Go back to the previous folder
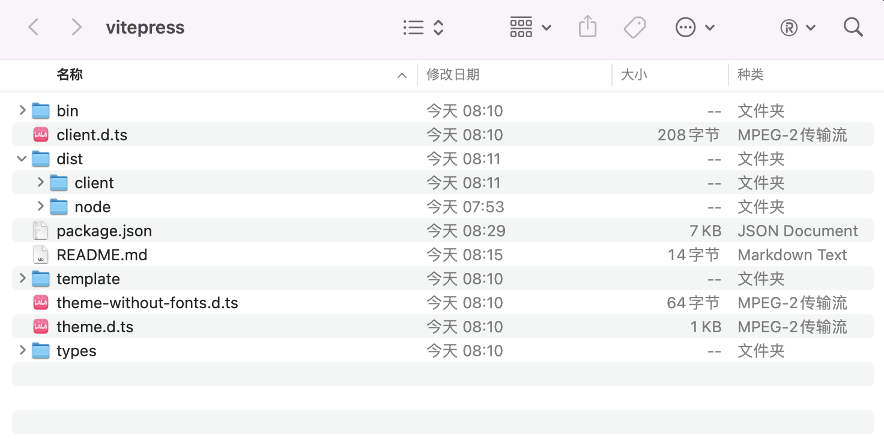 coord(34,28)
